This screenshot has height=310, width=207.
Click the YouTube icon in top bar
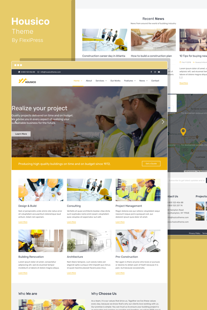[x=159, y=72]
